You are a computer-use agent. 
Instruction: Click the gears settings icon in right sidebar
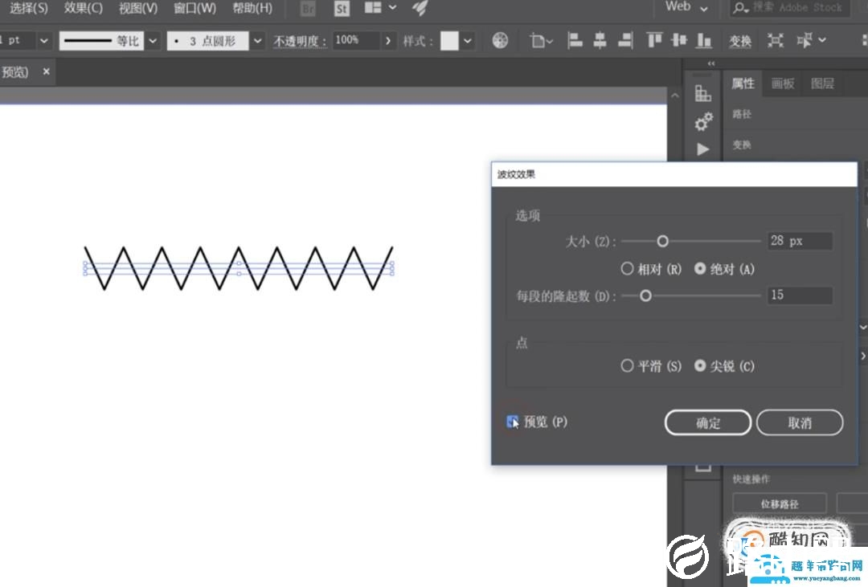coord(702,122)
